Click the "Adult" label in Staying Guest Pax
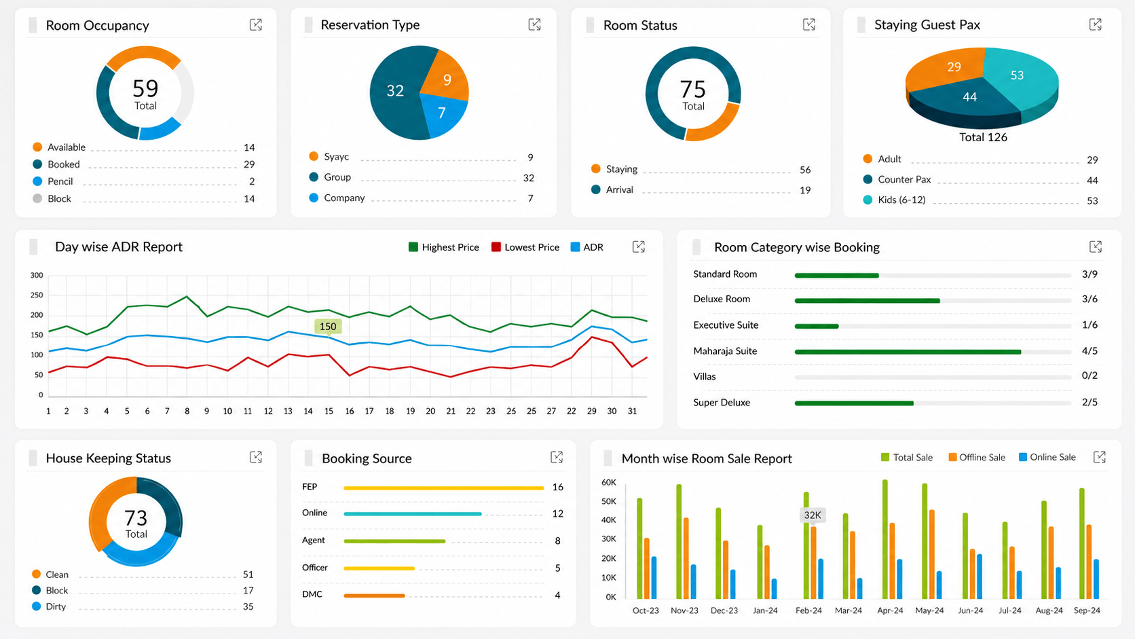The height and width of the screenshot is (639, 1135). (889, 159)
